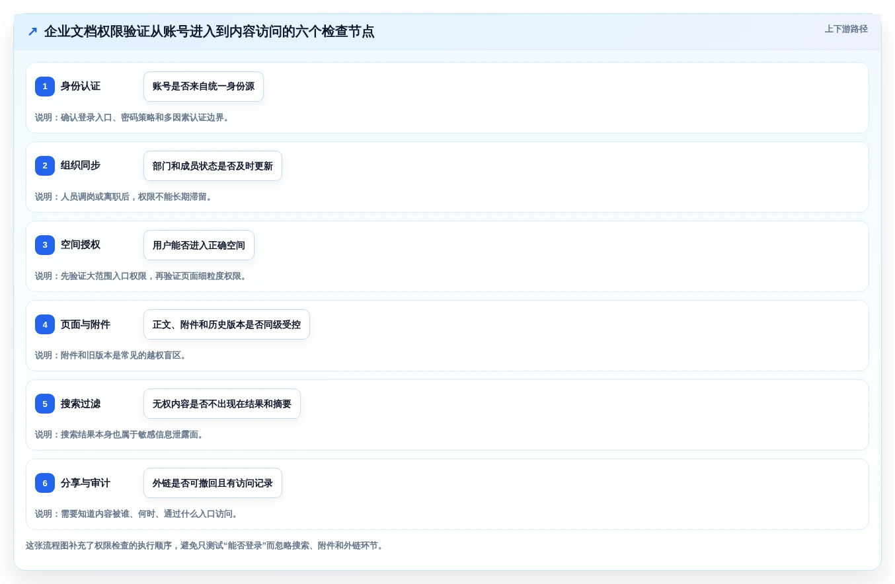Select step number badge 6
This screenshot has height=584, width=895.
[45, 483]
